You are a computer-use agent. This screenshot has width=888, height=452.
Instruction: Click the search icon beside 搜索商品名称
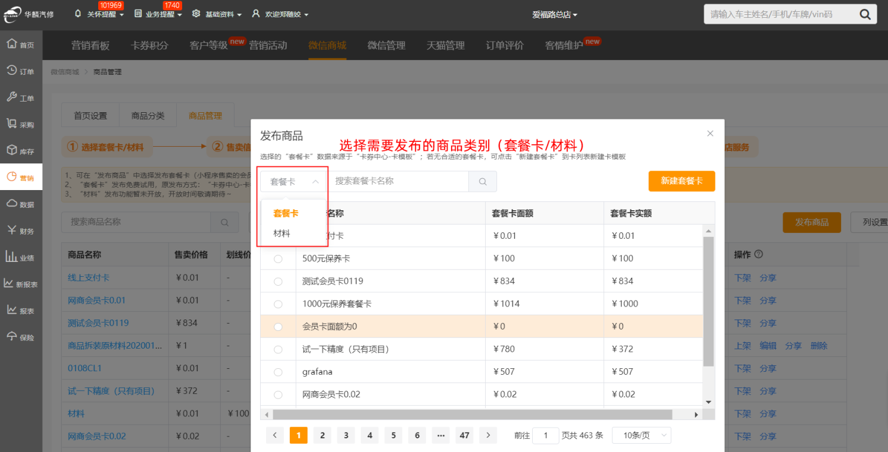225,222
